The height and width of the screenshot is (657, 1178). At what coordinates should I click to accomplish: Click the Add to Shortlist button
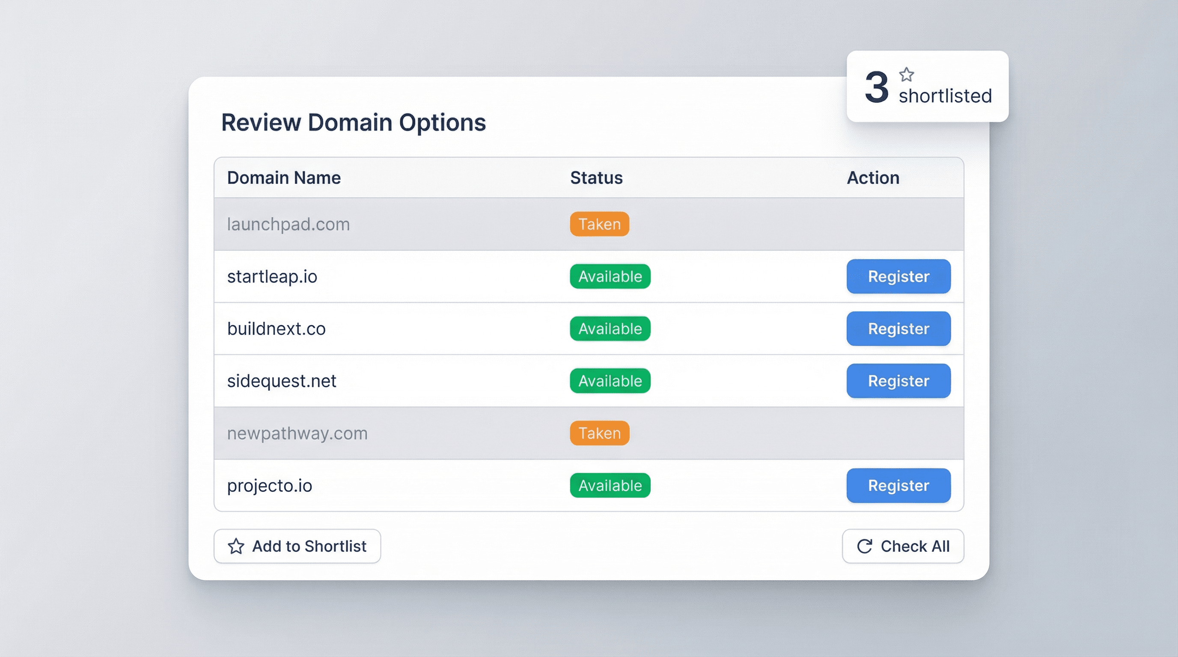(297, 546)
